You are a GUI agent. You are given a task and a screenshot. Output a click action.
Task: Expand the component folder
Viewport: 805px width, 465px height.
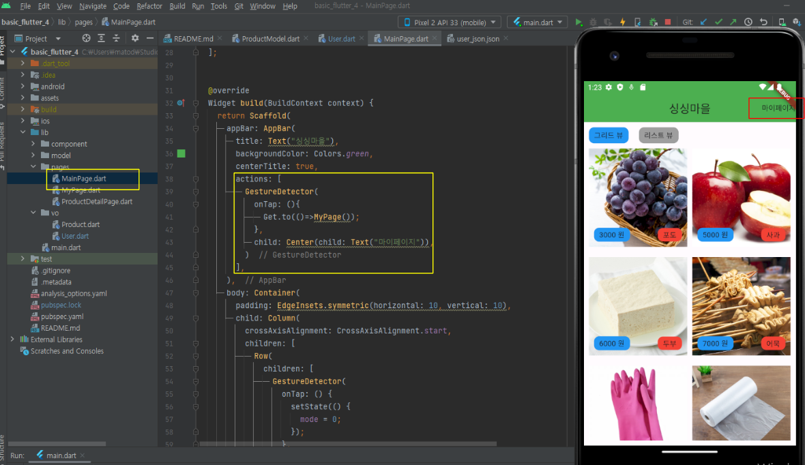pyautogui.click(x=33, y=144)
